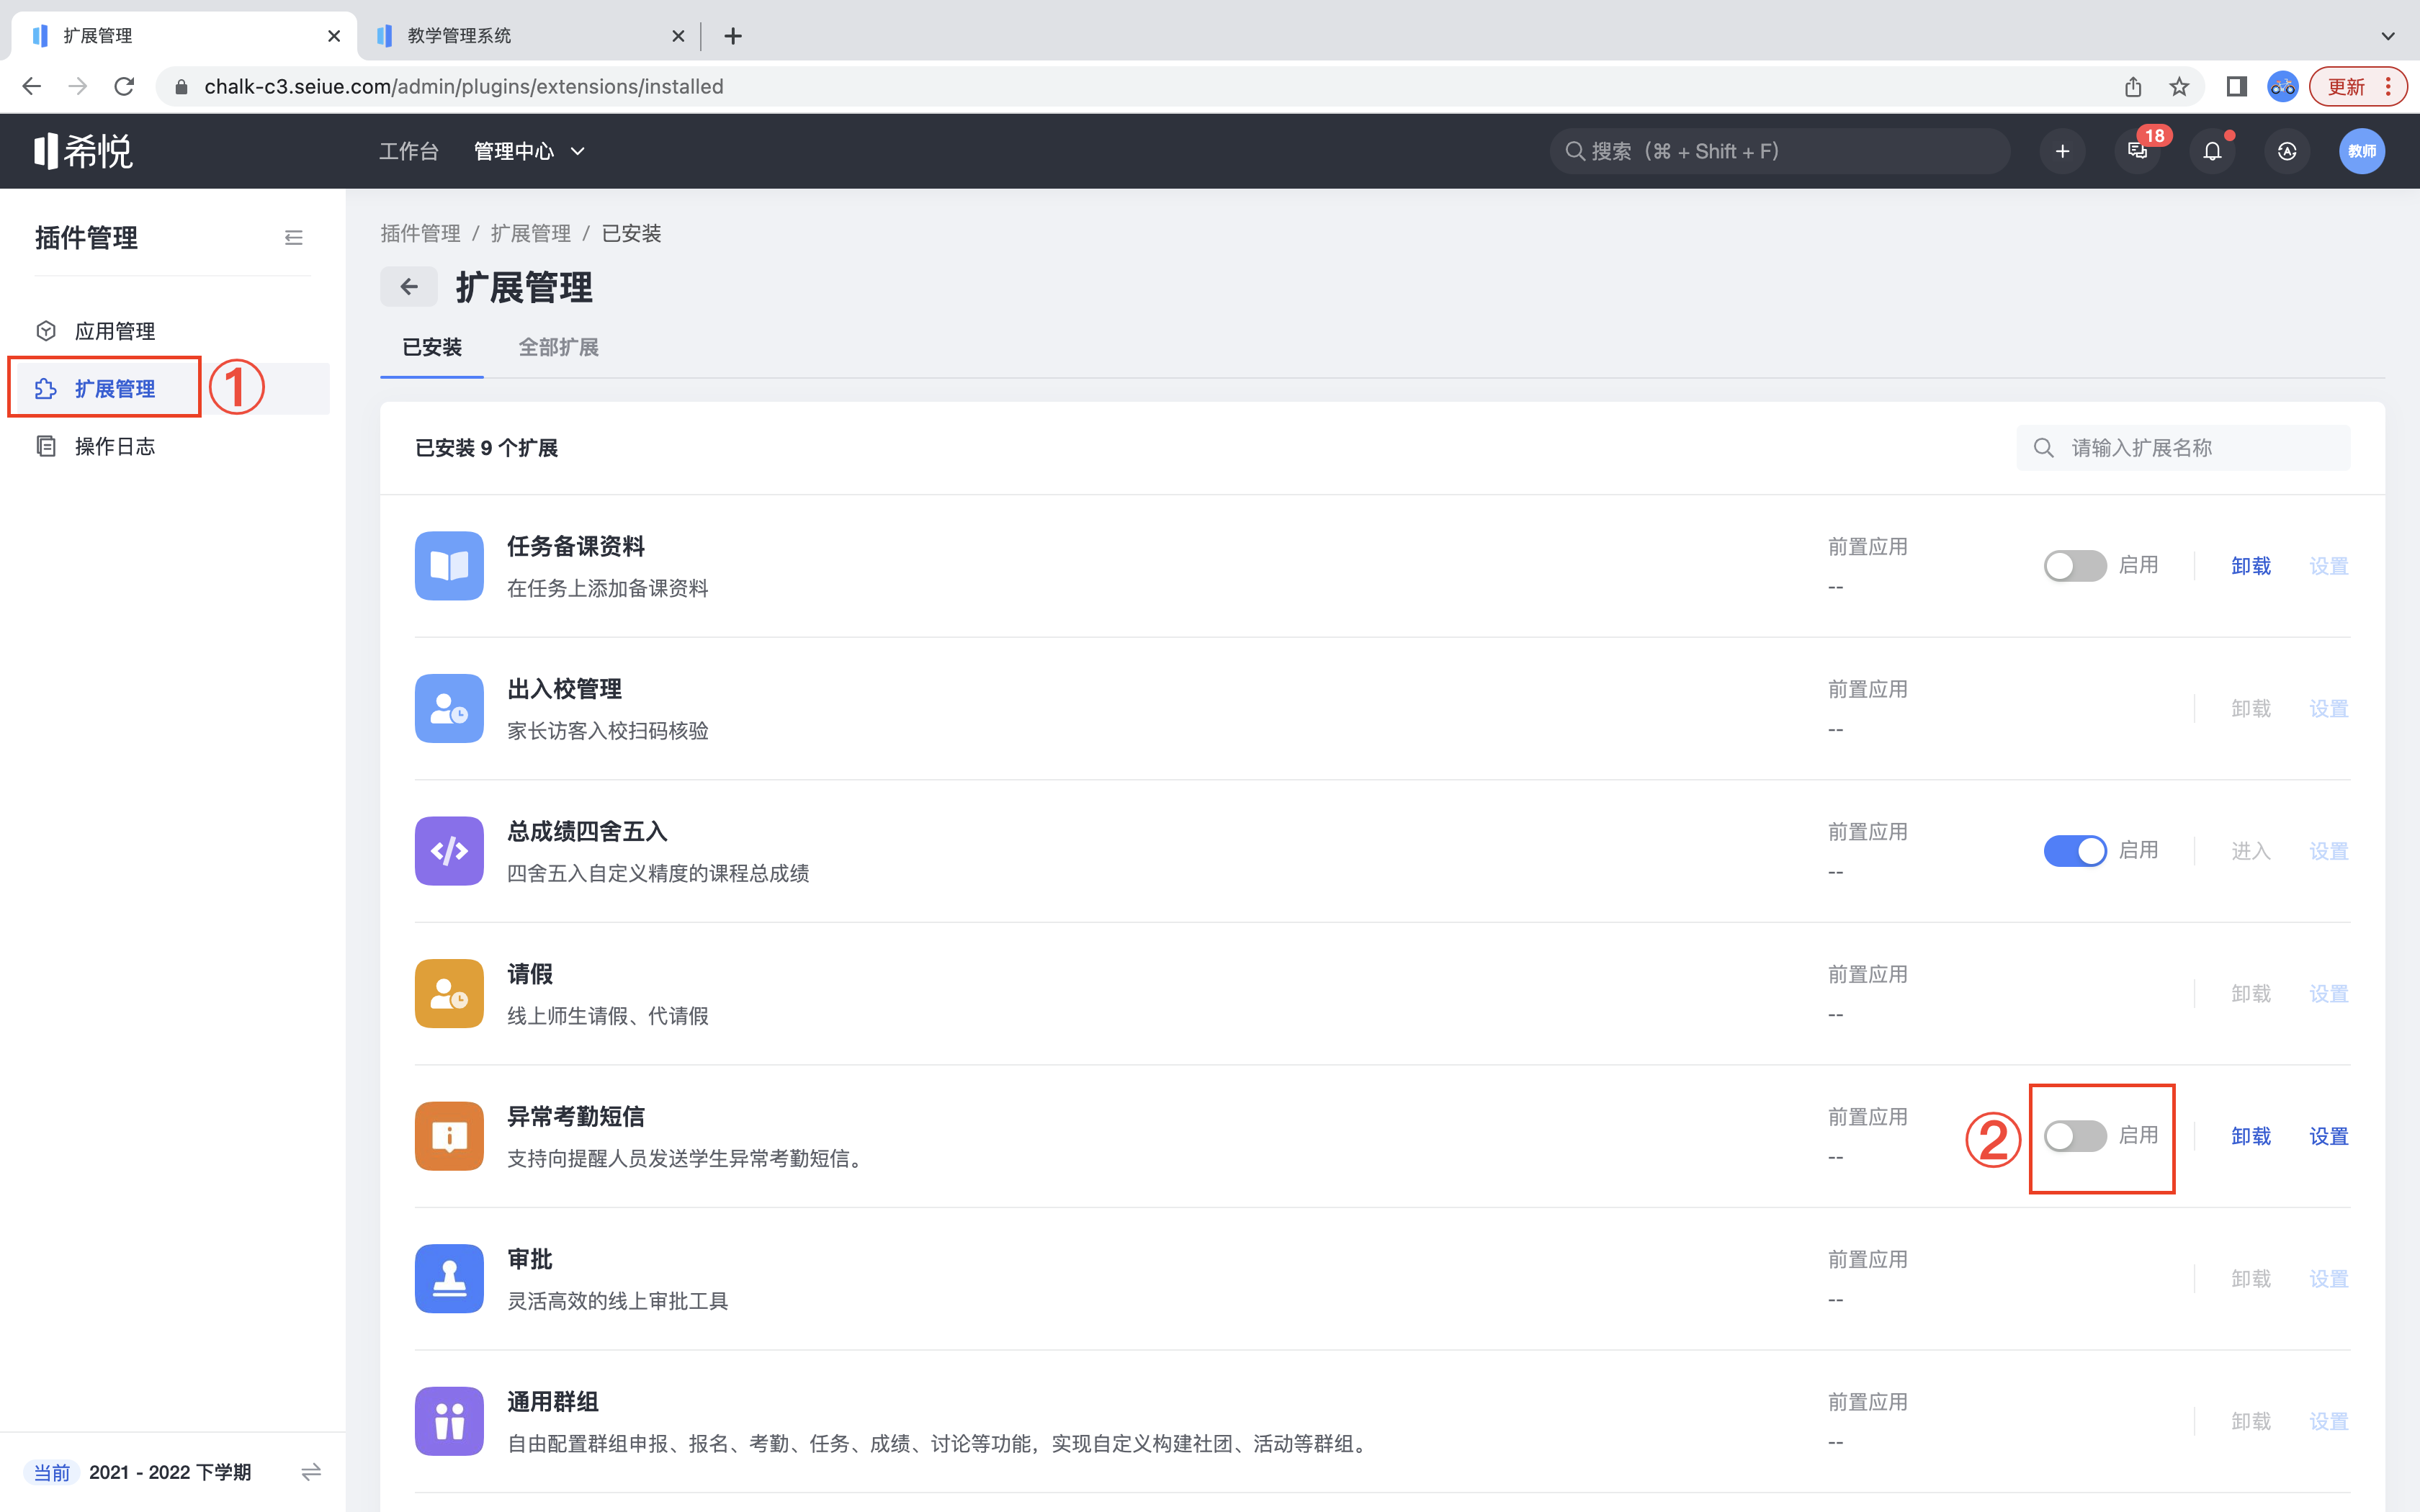
Task: Click the 请假 extension name
Action: (530, 974)
